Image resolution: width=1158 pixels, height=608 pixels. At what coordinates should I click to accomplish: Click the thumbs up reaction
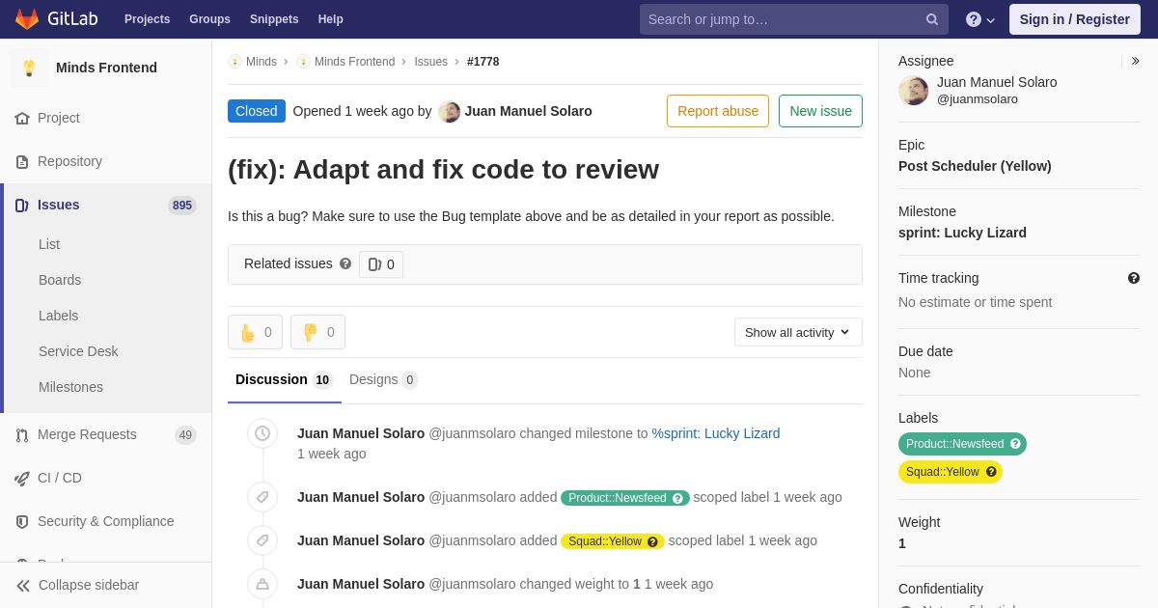(x=255, y=332)
